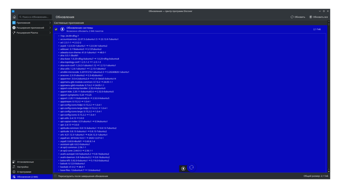Select the ark package row
Image resolution: width=341 pixels, height=192 pixels.
click(x=84, y=135)
